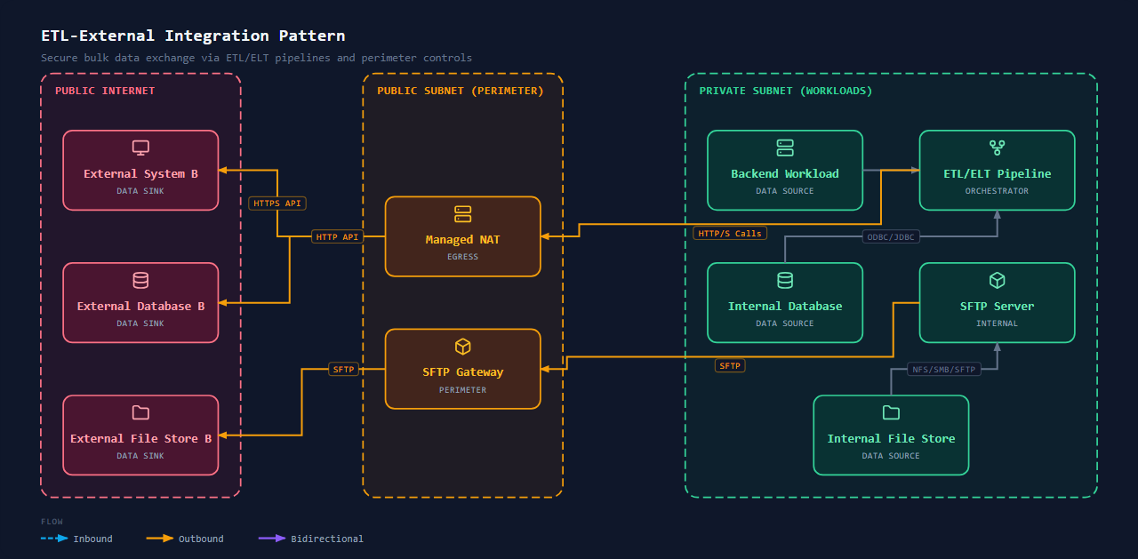The image size is (1138, 559).
Task: Click the cube icon in SFTP Server
Action: coord(997,280)
